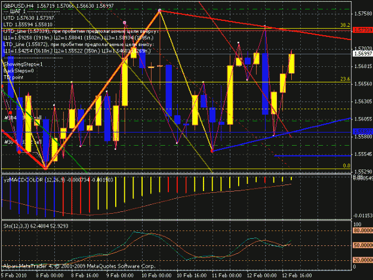This screenshot has width=373, height=280.
Task: Click the '12 Feb 16:00' time axis label
Action: click(x=297, y=275)
